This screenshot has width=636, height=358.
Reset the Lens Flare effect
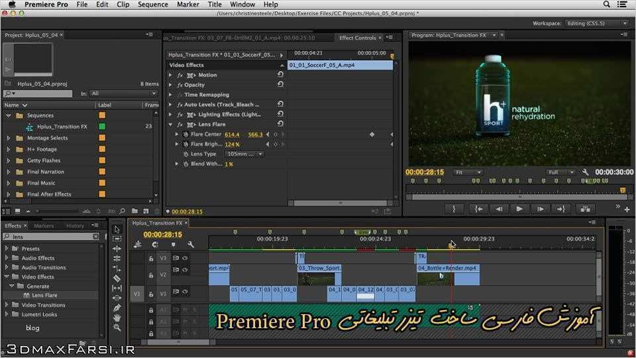(280, 124)
